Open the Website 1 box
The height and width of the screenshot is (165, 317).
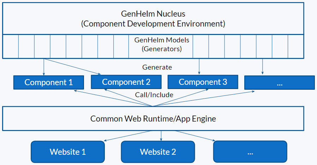point(67,152)
